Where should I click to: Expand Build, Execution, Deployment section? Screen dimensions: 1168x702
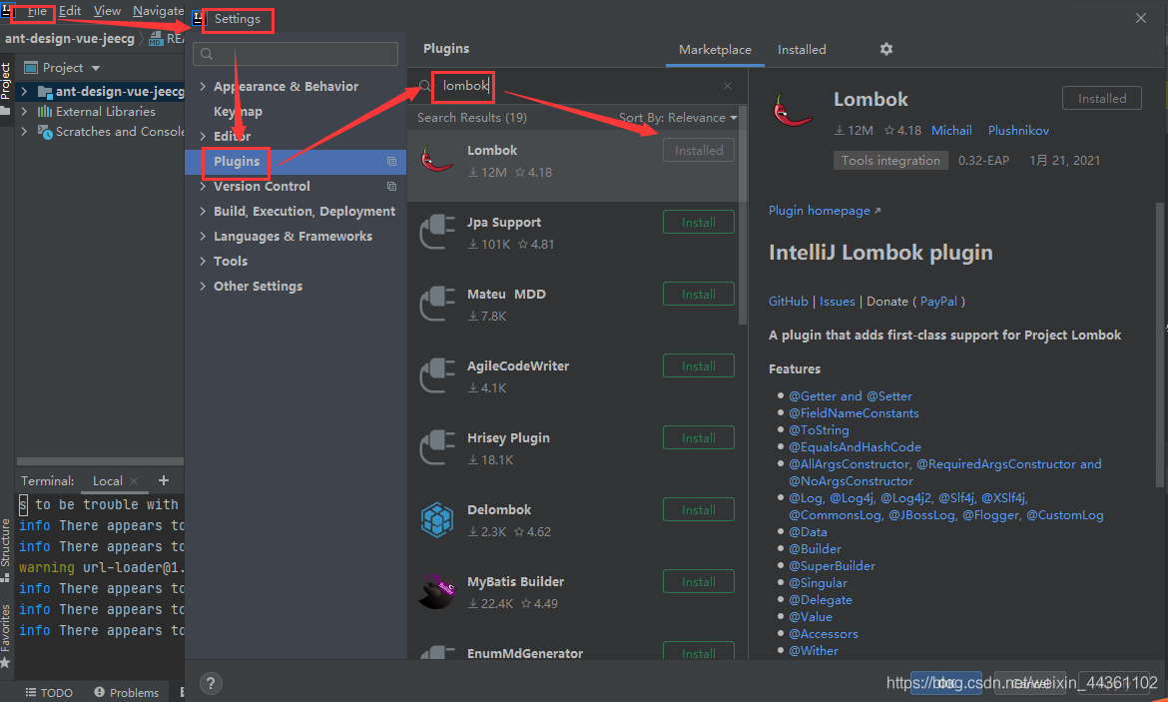pos(203,212)
